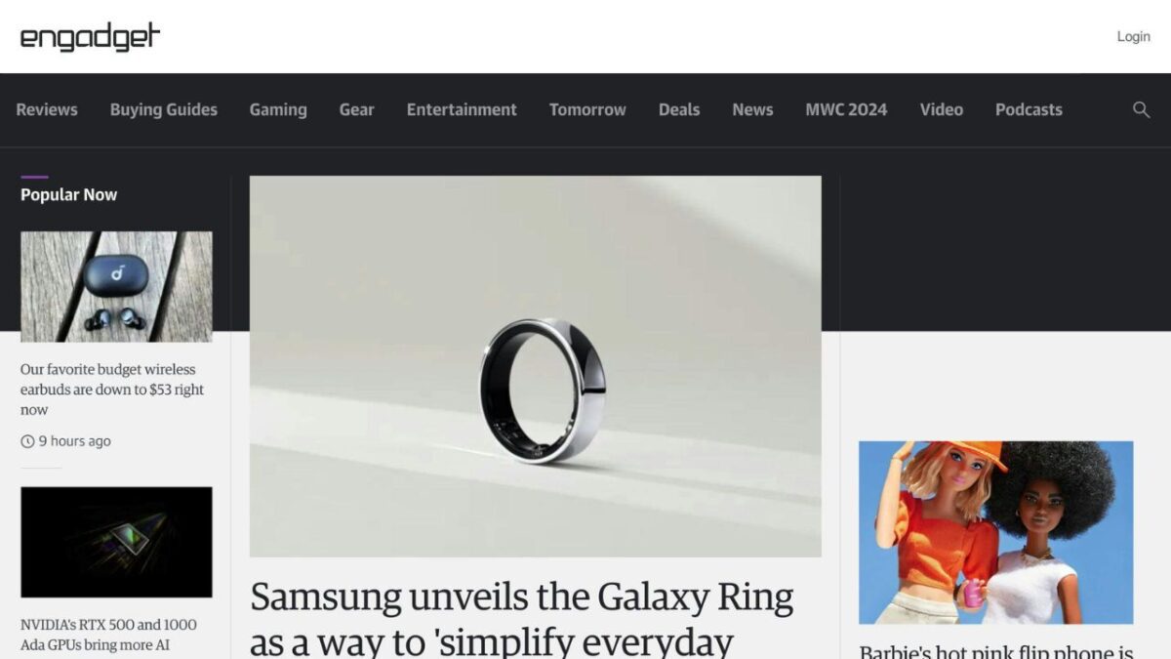Go to Buying Guides section
This screenshot has width=1171, height=659.
pyautogui.click(x=164, y=109)
